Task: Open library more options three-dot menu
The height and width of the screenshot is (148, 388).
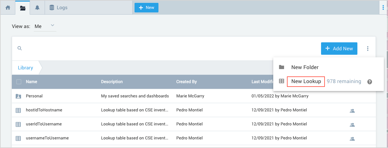Action: pyautogui.click(x=368, y=49)
